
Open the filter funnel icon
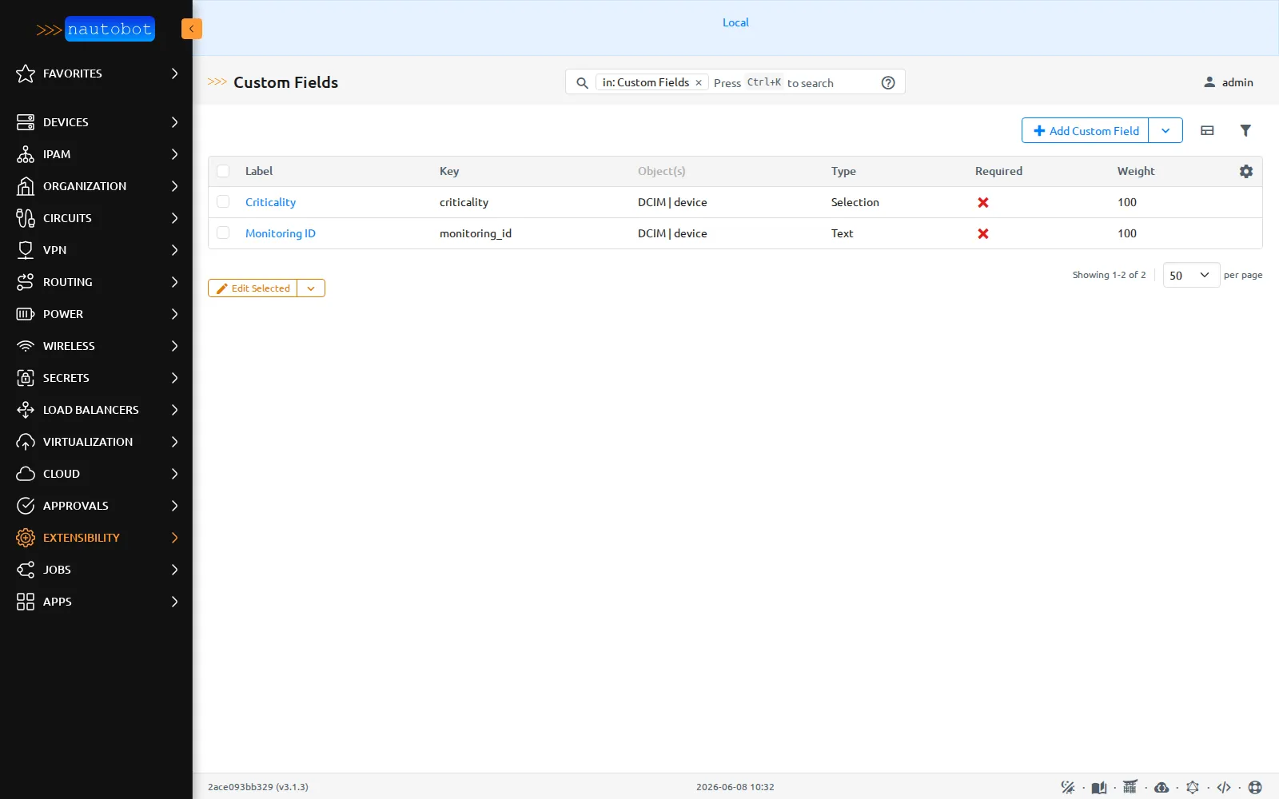coord(1245,130)
